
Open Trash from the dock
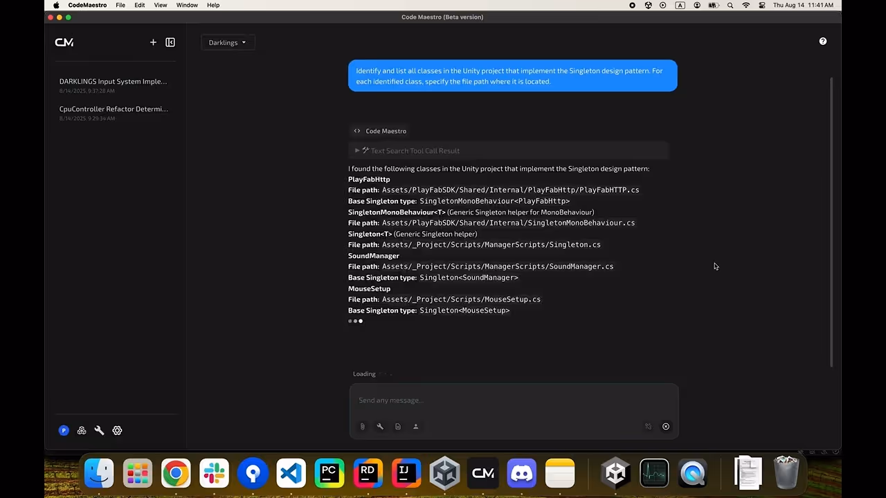tap(786, 472)
